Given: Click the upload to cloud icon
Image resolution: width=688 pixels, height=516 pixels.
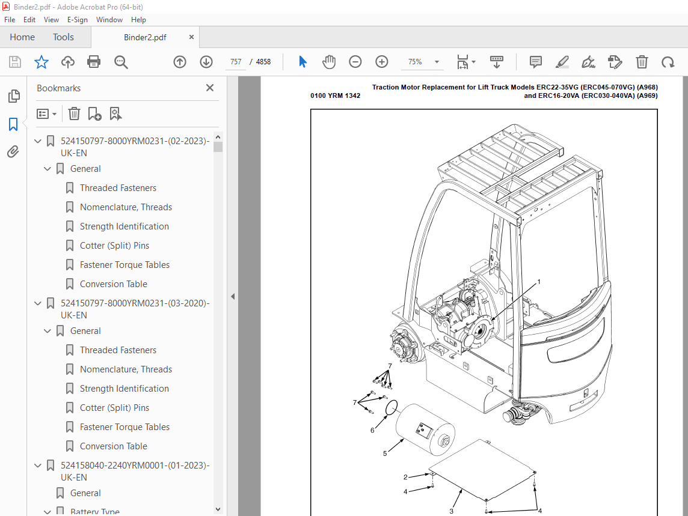Looking at the screenshot, I should [67, 62].
